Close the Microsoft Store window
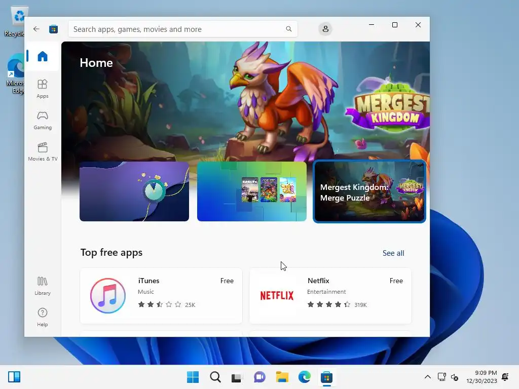 coord(418,25)
